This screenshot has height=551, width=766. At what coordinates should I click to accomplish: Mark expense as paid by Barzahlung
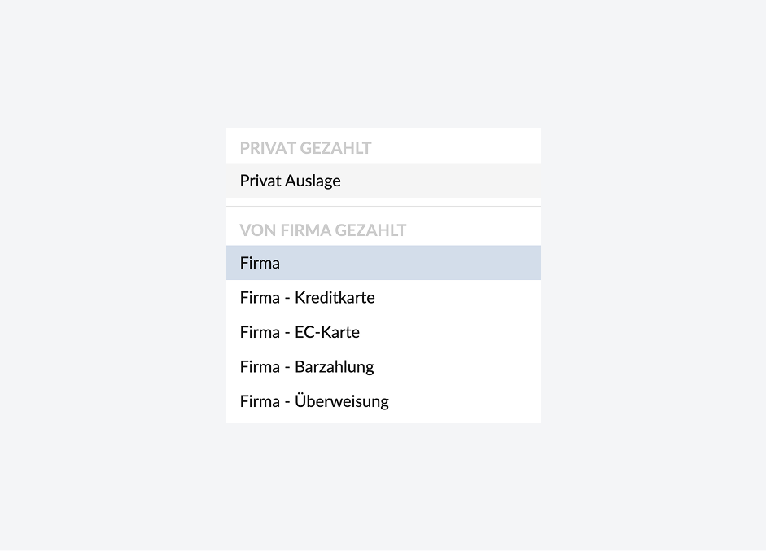point(383,367)
